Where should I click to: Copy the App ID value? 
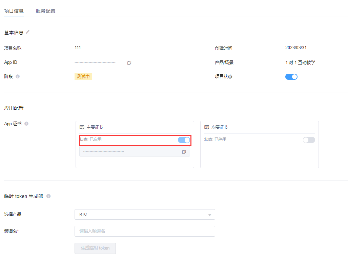click(x=129, y=63)
